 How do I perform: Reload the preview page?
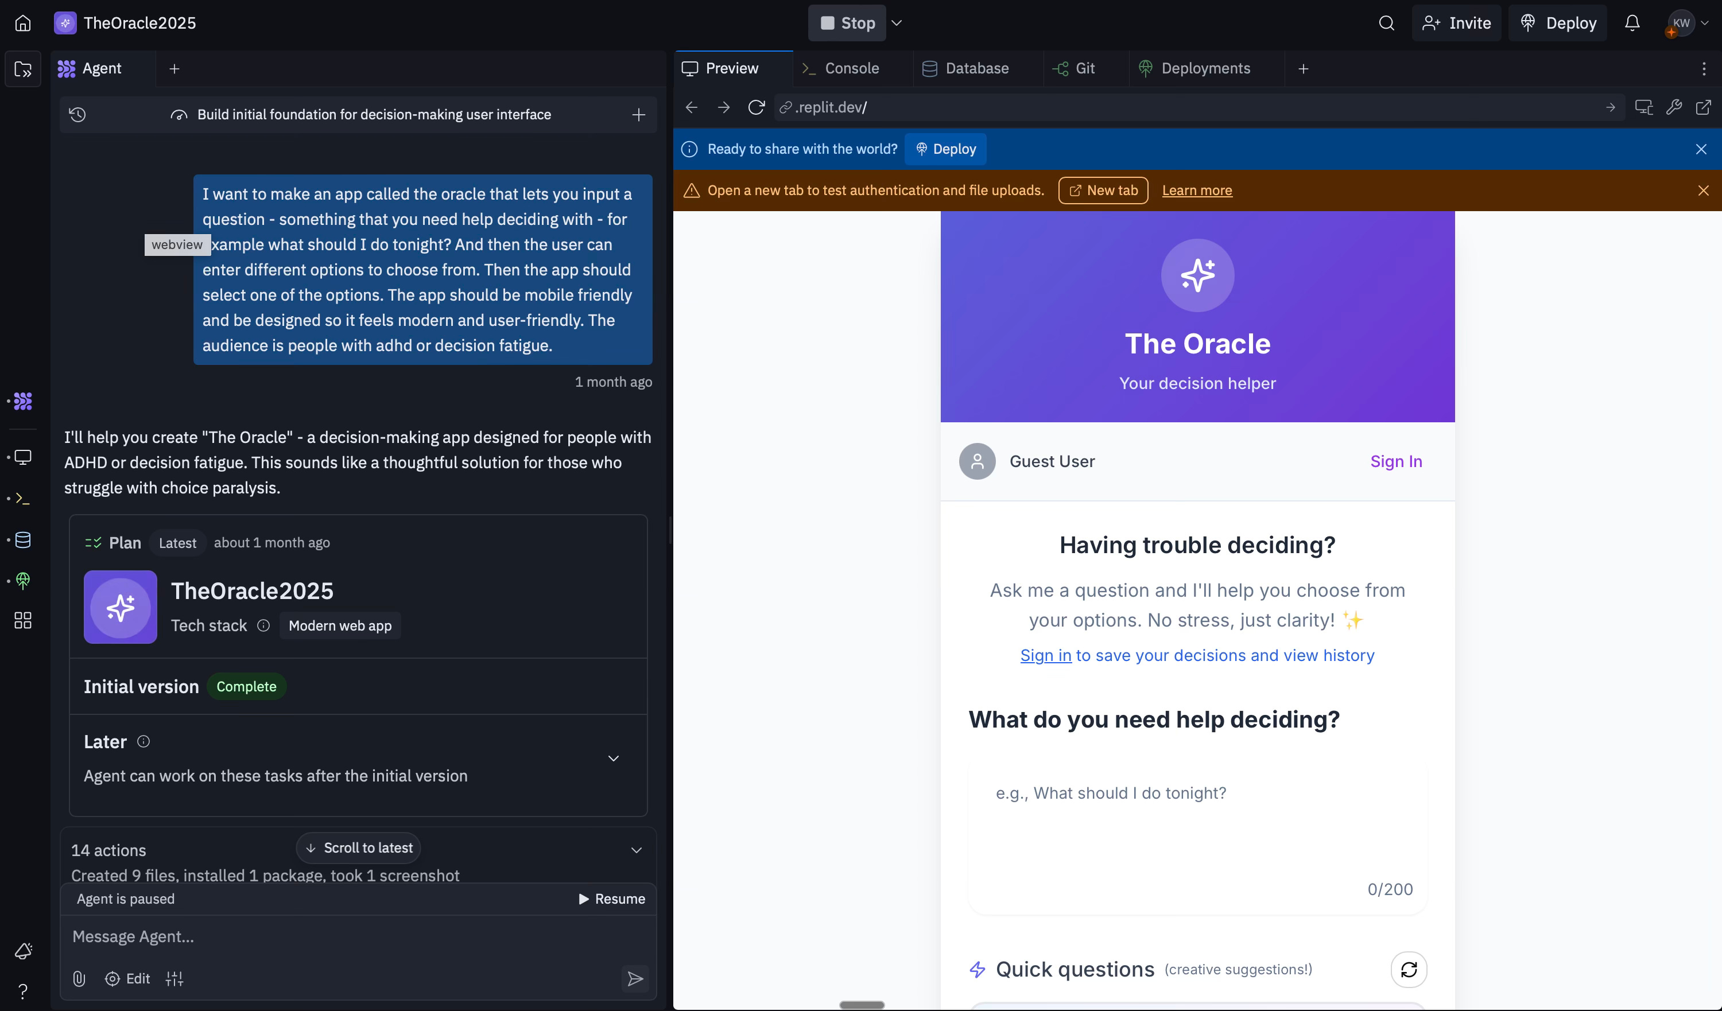click(756, 107)
